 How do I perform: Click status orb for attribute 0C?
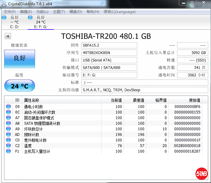click(8, 112)
